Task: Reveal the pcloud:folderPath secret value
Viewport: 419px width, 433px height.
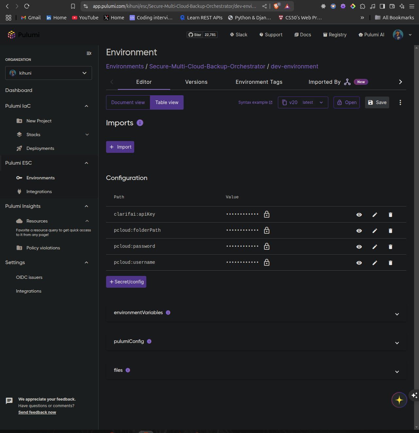Action: [x=359, y=231]
